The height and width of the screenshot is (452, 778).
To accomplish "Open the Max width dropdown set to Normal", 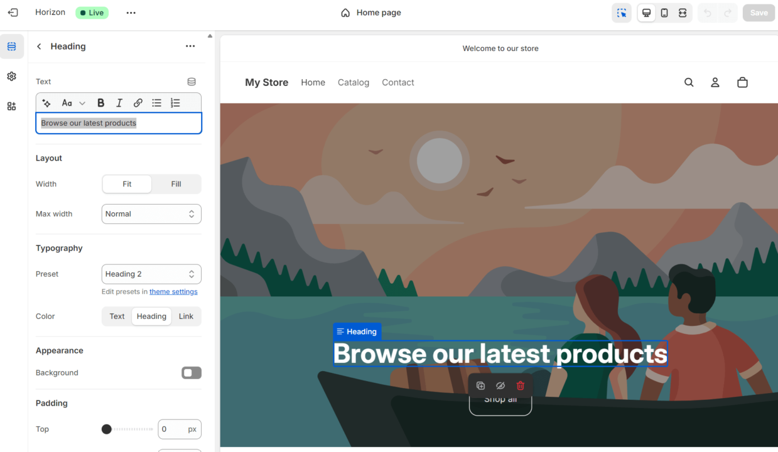I will pyautogui.click(x=151, y=213).
